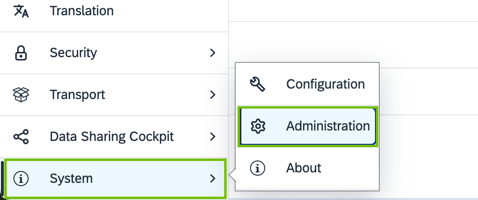Click the Configuration wrench icon
Image resolution: width=478 pixels, height=200 pixels.
pos(258,84)
